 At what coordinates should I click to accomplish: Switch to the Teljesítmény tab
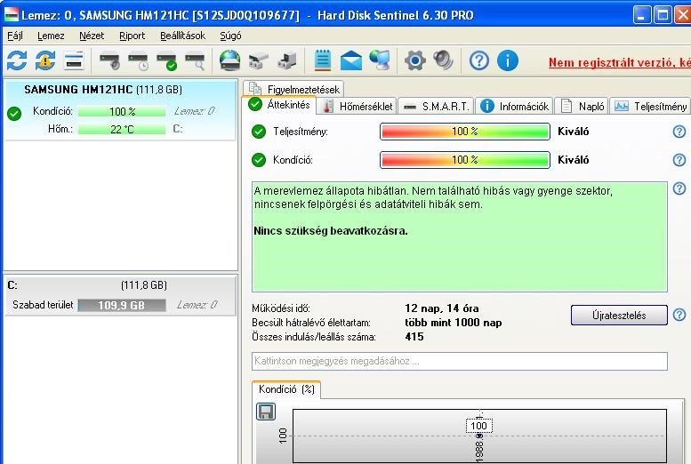click(650, 106)
